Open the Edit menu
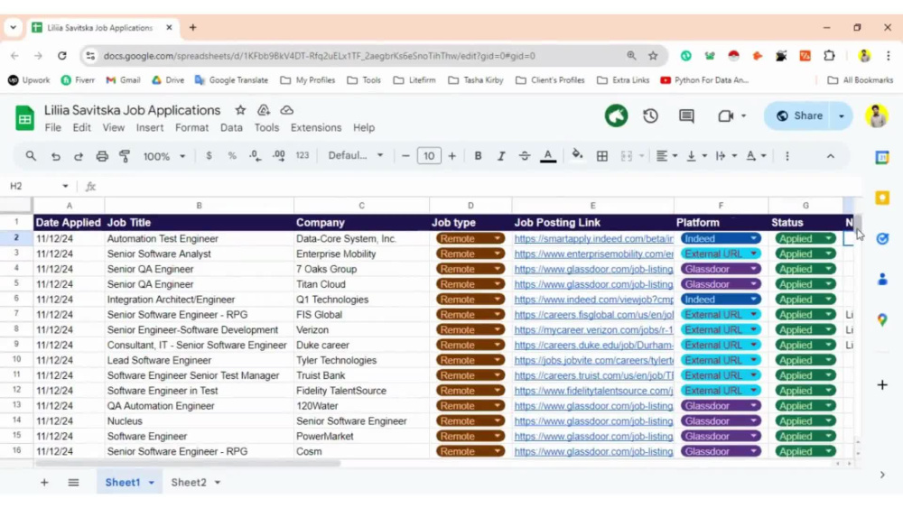Viewport: 903px width, 508px height. tap(82, 128)
